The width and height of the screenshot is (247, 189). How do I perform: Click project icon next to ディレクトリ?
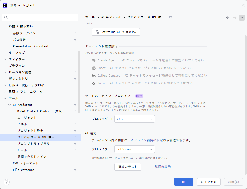click(75, 79)
